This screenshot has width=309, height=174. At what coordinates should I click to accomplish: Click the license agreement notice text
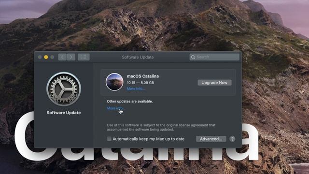(x=161, y=127)
